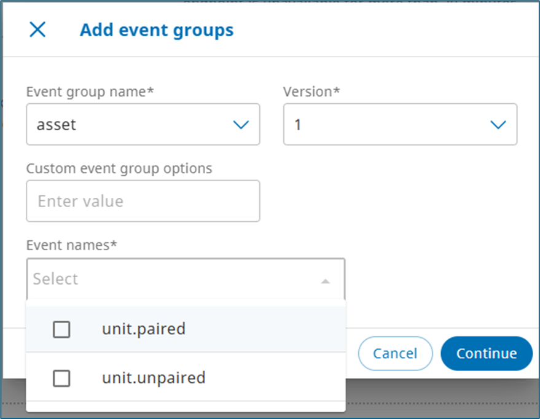Click the Version label text
This screenshot has height=419, width=540.
311,92
